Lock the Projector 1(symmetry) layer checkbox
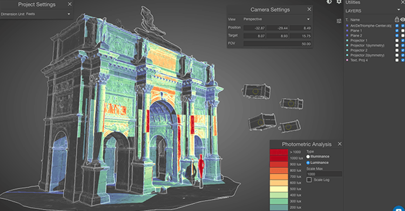 coord(397,45)
